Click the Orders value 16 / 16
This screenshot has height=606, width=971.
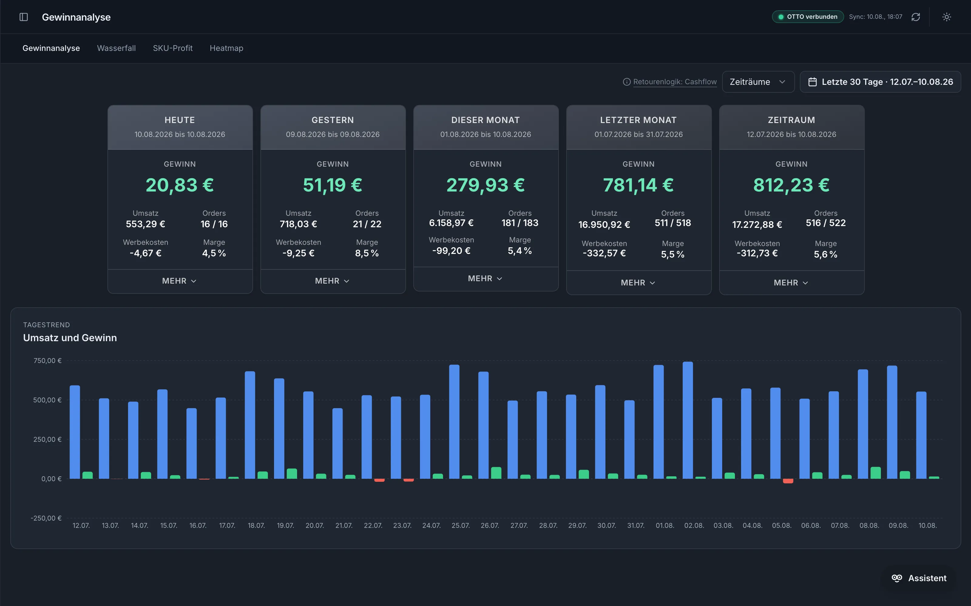click(214, 224)
